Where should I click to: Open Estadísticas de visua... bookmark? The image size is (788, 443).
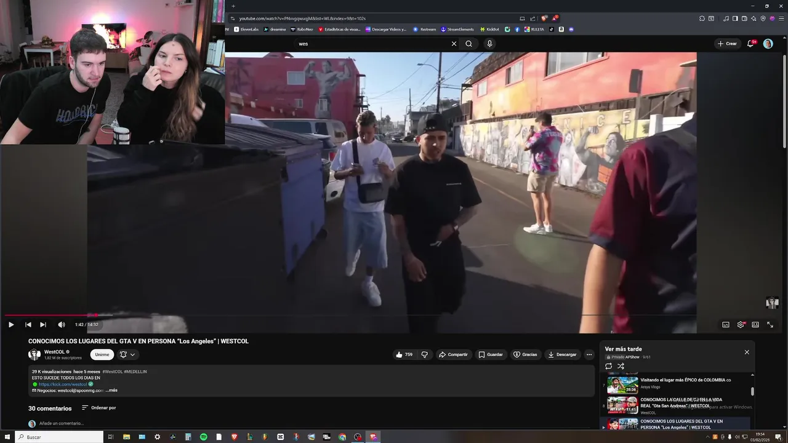click(339, 29)
